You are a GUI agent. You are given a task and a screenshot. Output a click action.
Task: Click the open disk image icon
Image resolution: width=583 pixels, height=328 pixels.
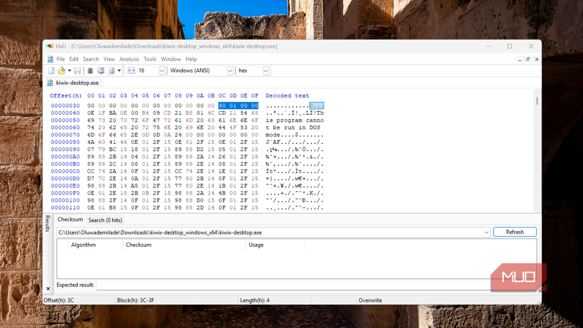pos(111,70)
